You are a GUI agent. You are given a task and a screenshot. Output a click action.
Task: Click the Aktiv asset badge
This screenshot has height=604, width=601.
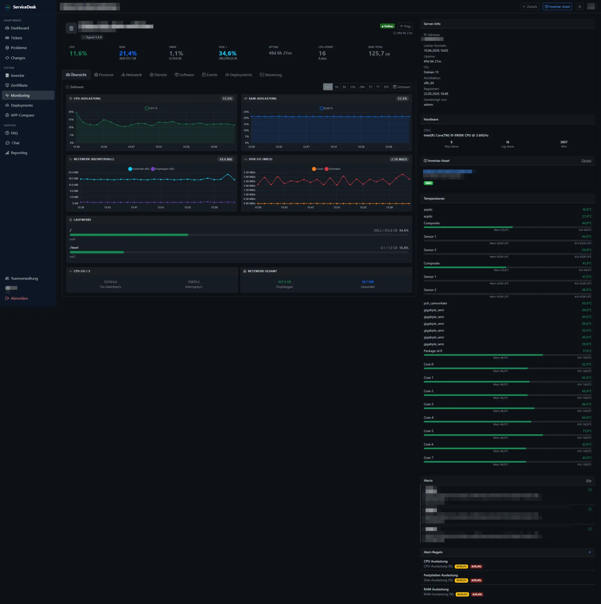point(429,183)
